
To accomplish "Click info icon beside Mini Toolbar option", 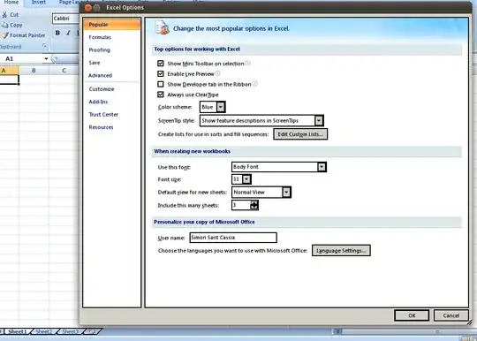I will [248, 63].
